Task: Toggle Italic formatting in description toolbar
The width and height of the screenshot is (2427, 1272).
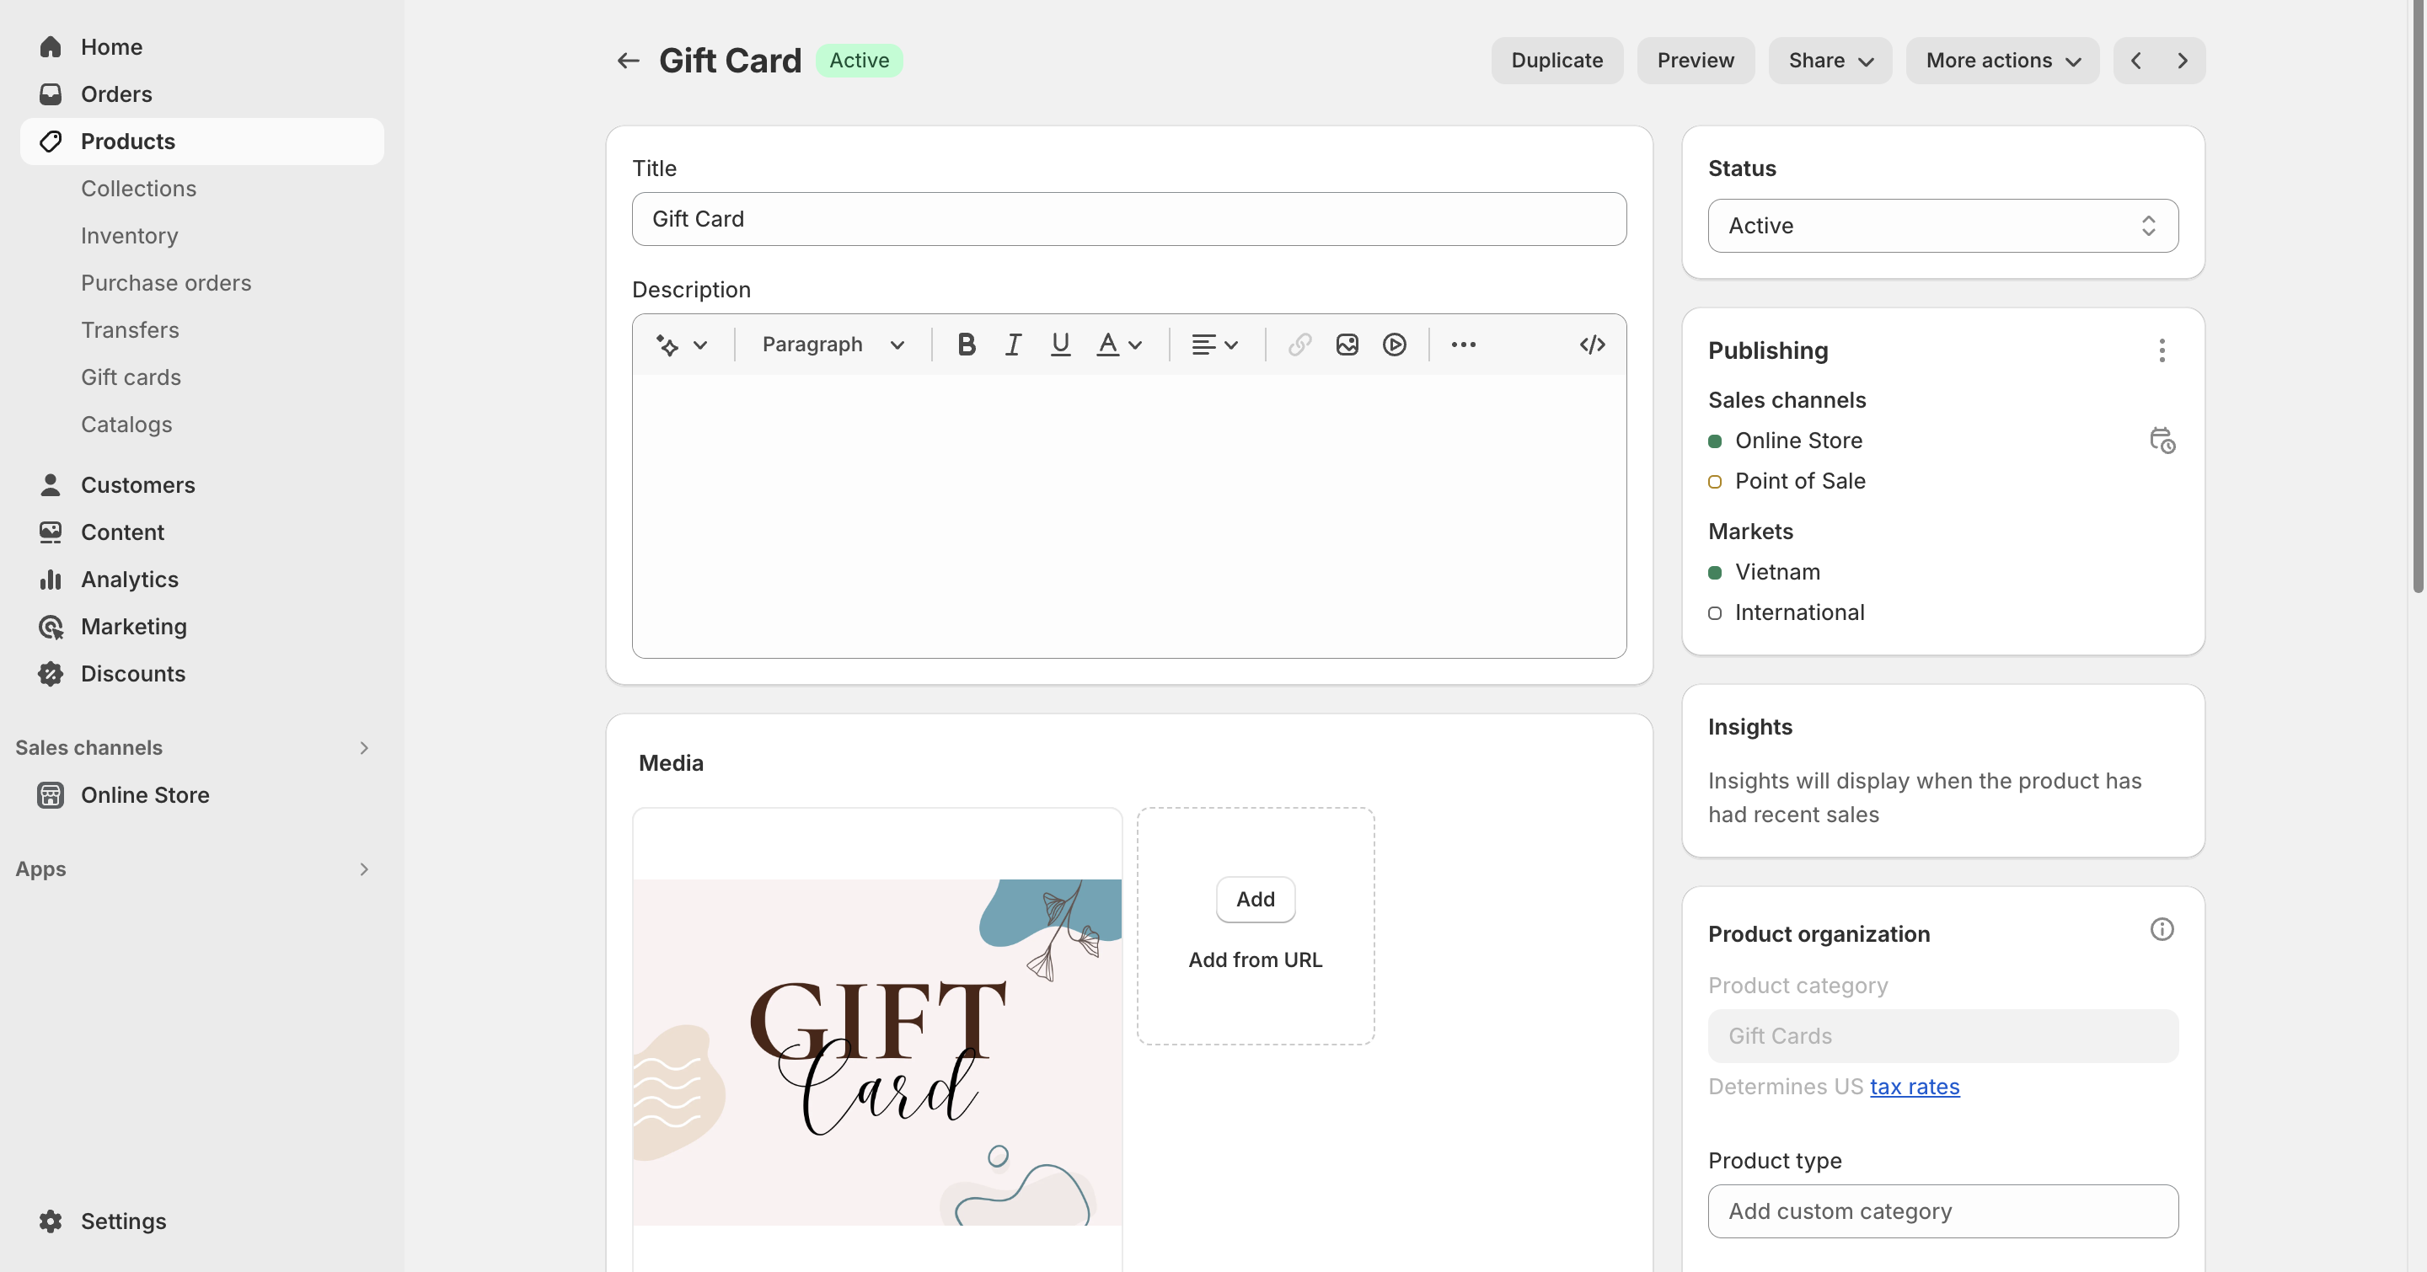Action: pyautogui.click(x=1013, y=345)
